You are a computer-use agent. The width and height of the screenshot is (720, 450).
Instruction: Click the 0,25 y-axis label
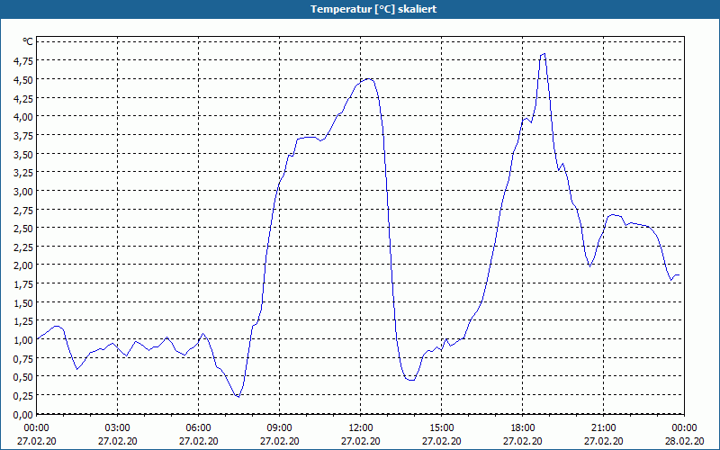(25, 395)
